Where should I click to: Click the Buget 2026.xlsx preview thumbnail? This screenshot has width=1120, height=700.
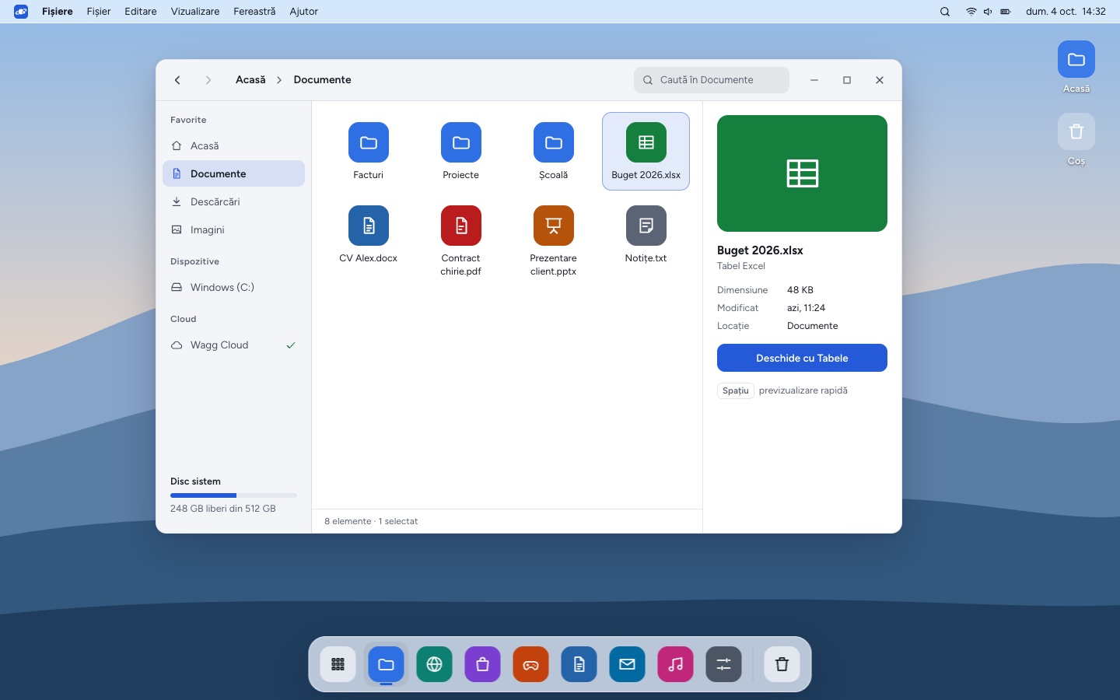click(x=802, y=173)
